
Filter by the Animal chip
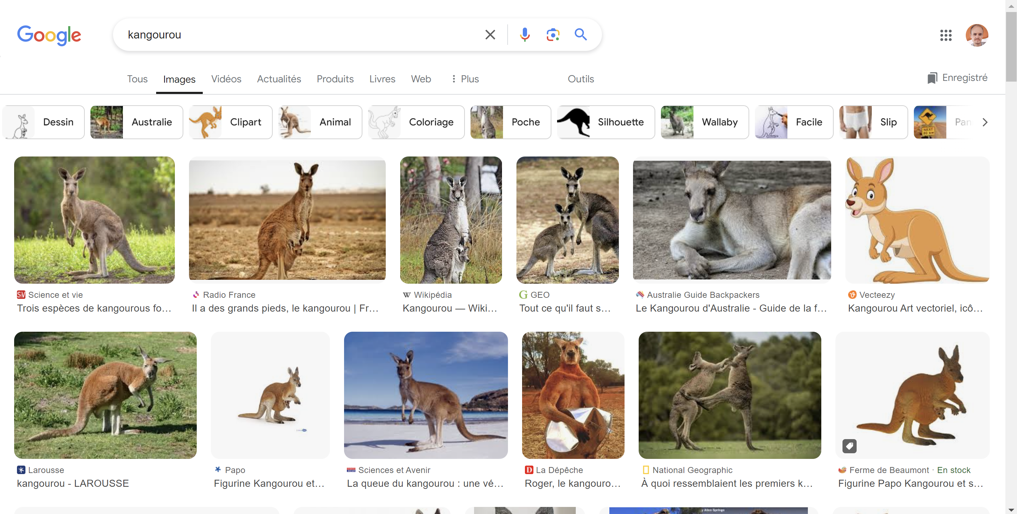point(320,122)
